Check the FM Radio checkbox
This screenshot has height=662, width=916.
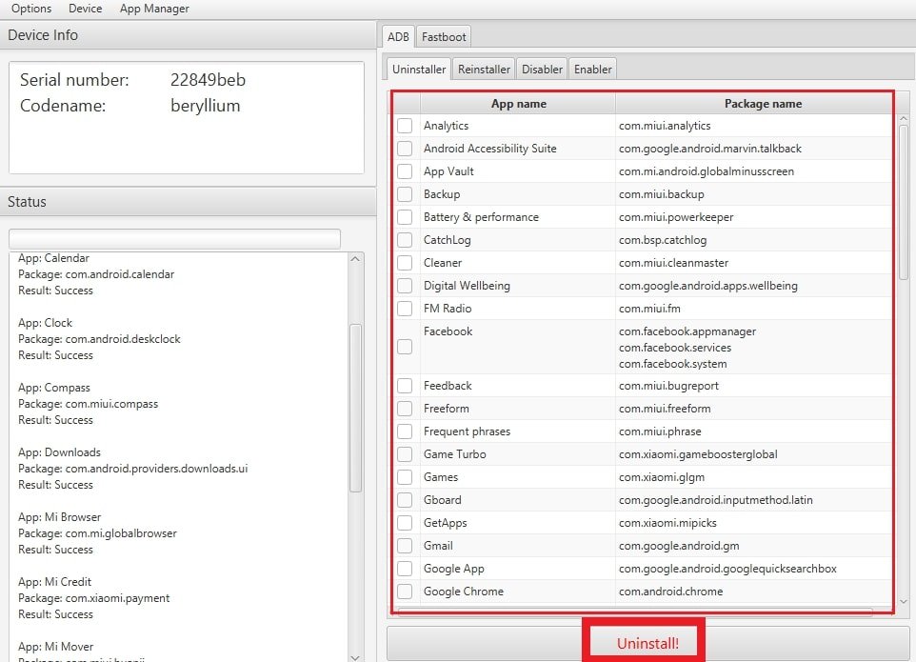[x=405, y=308]
